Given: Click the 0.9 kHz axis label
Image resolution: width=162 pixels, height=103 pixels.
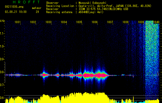Looking at the screenshot, I should pyautogui.click(x=2, y=59).
